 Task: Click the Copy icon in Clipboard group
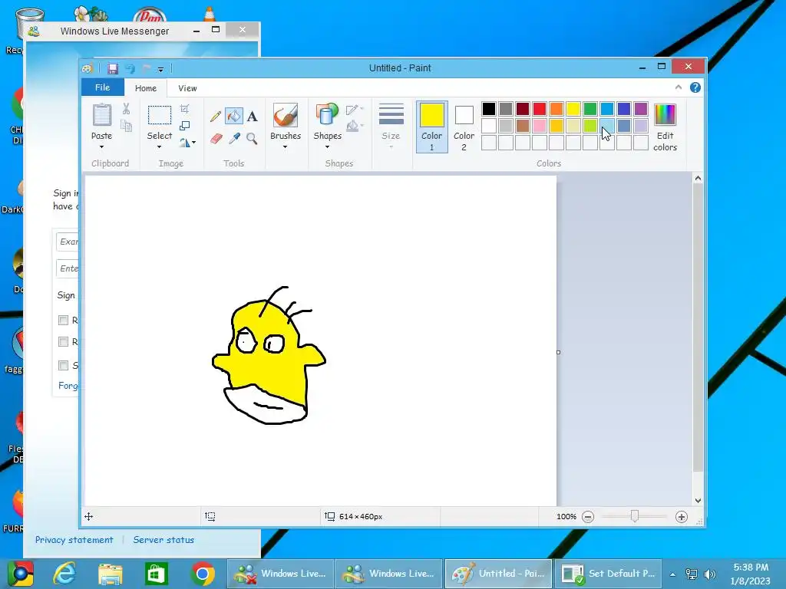(126, 126)
